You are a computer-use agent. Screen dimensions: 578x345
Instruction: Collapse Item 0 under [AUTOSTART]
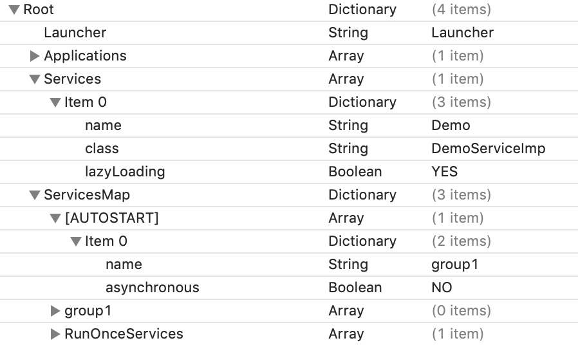(76, 241)
